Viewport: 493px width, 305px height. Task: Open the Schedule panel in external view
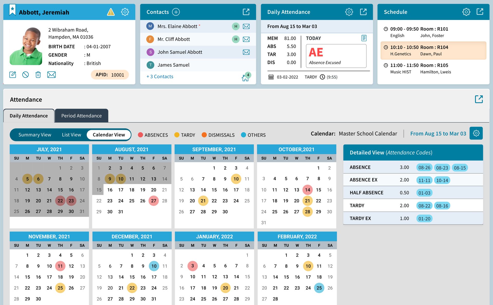coord(480,12)
